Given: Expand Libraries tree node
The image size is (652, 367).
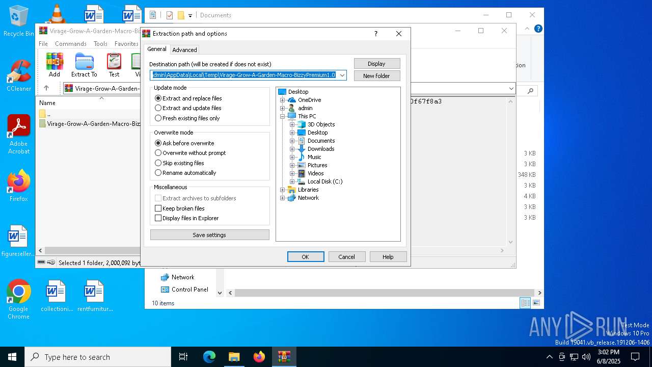Looking at the screenshot, I should coord(283,190).
